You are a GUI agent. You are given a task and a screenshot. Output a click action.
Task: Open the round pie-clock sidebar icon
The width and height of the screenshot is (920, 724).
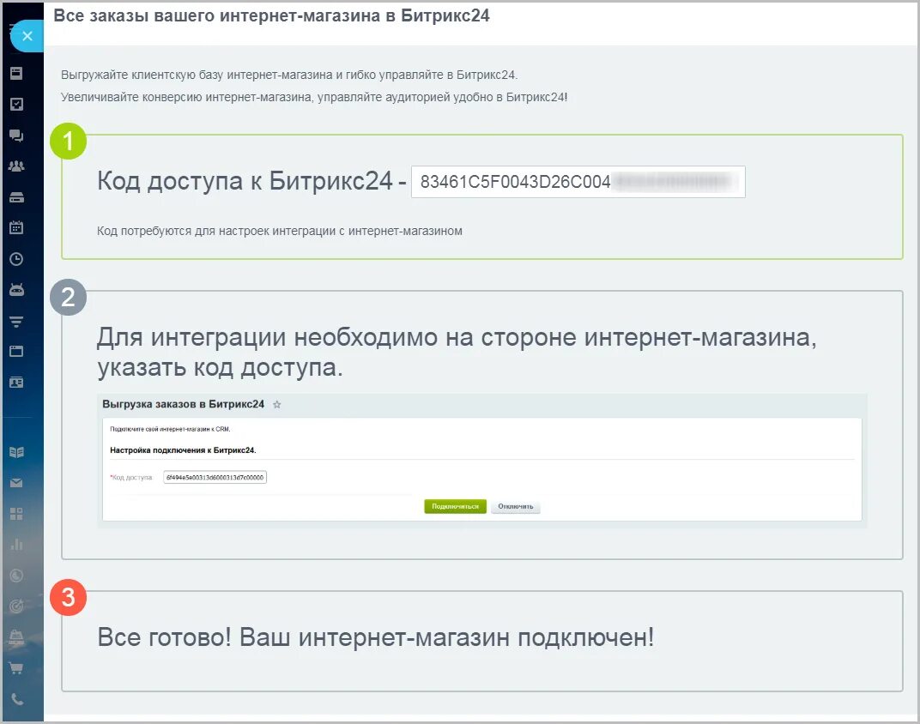click(16, 576)
